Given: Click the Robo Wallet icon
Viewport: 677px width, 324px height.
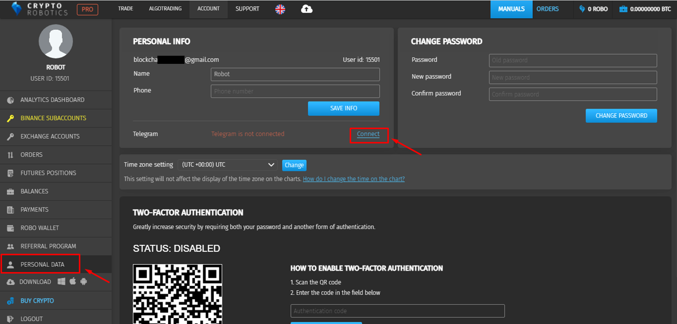Looking at the screenshot, I should point(10,228).
